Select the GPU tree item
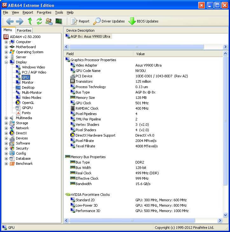230x232 pixels. [x=25, y=77]
